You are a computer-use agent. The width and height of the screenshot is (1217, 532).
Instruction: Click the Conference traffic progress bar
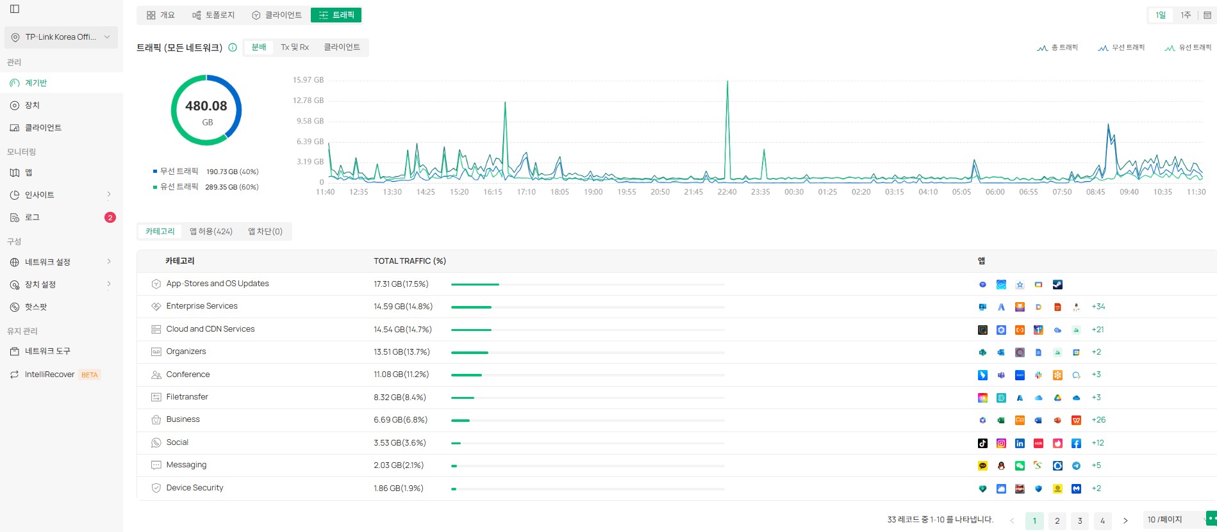click(x=587, y=375)
